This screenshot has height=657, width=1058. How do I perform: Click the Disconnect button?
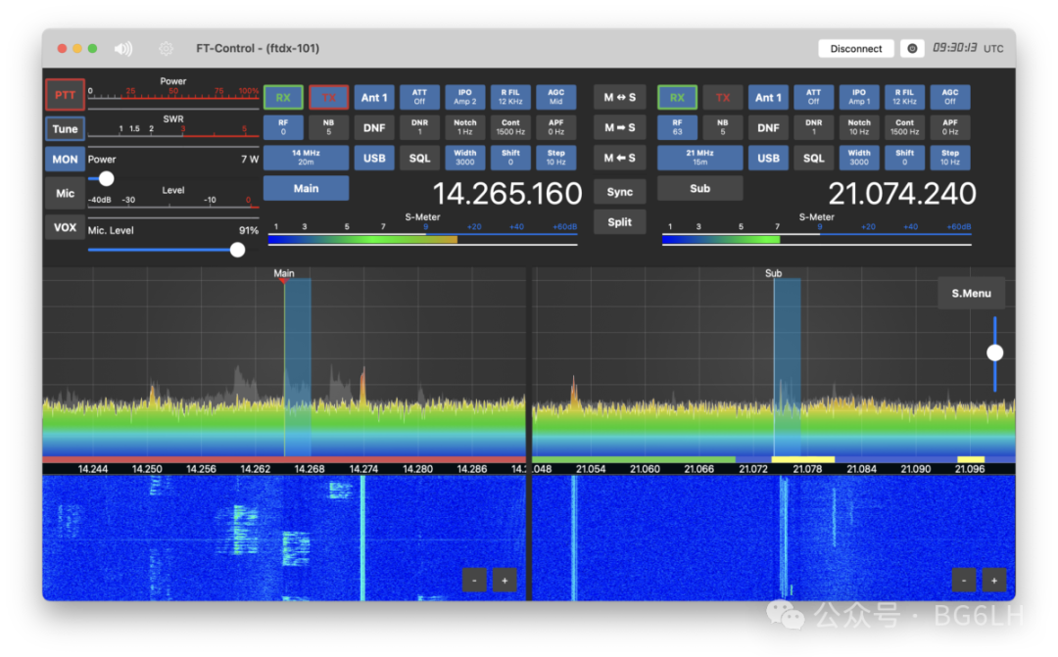(855, 49)
